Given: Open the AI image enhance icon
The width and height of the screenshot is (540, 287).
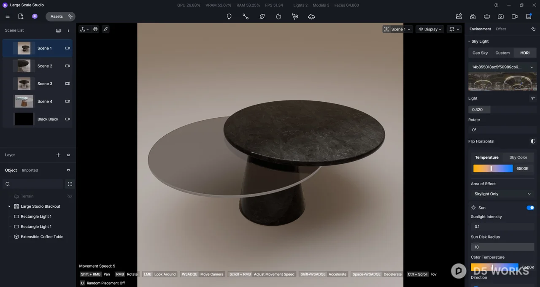Looking at the screenshot, I should (x=459, y=16).
